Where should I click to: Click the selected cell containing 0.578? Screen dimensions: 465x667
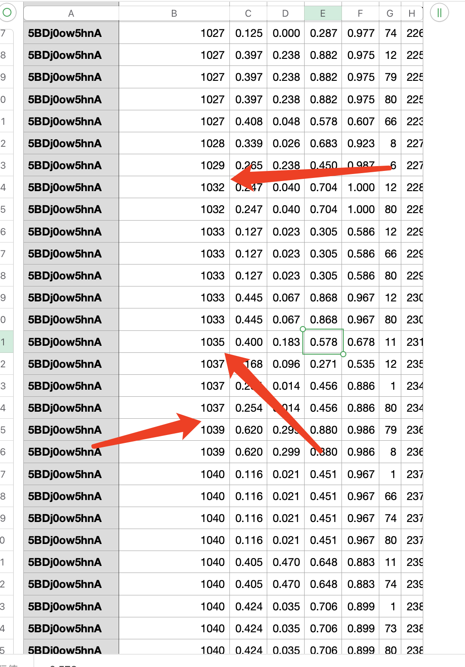click(x=323, y=341)
